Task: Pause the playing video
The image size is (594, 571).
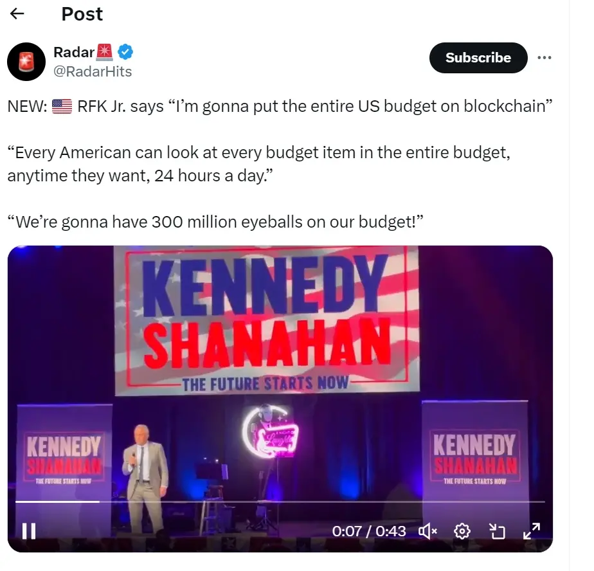Action: pos(29,531)
